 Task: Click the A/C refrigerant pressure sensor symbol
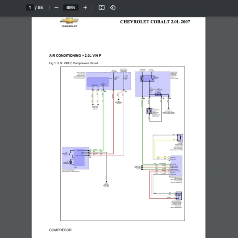(178, 196)
